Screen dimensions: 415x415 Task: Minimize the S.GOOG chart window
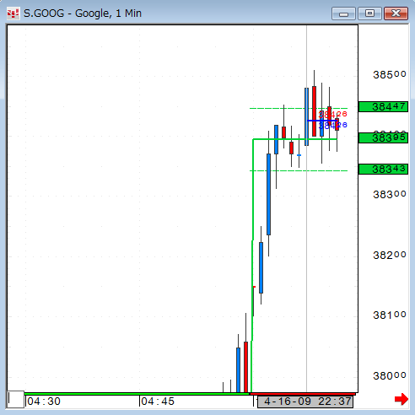pos(343,13)
